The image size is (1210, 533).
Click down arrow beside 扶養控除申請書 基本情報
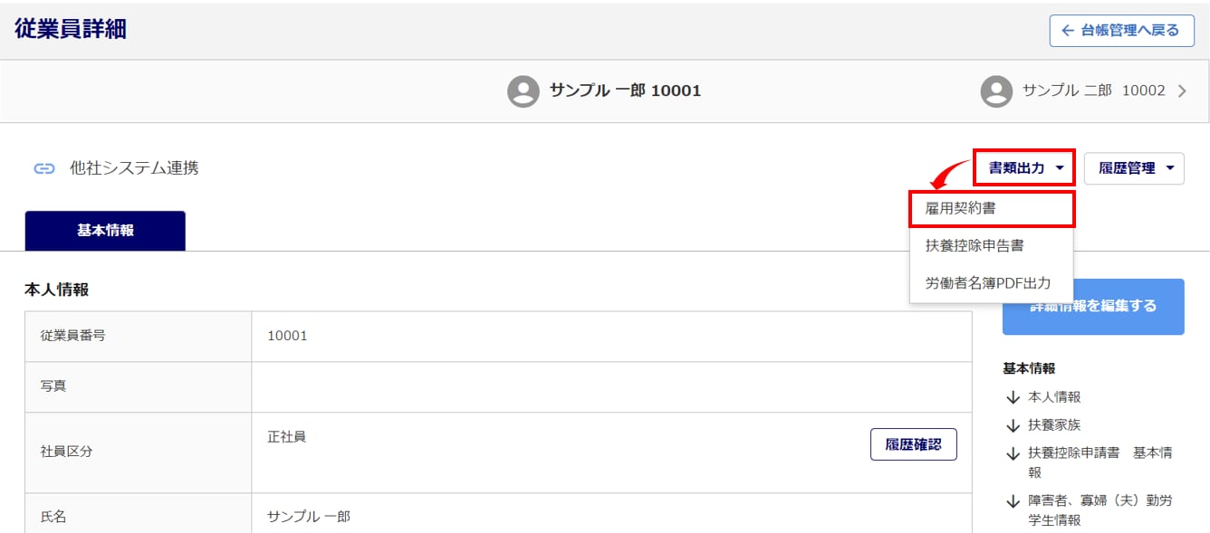[x=1013, y=453]
